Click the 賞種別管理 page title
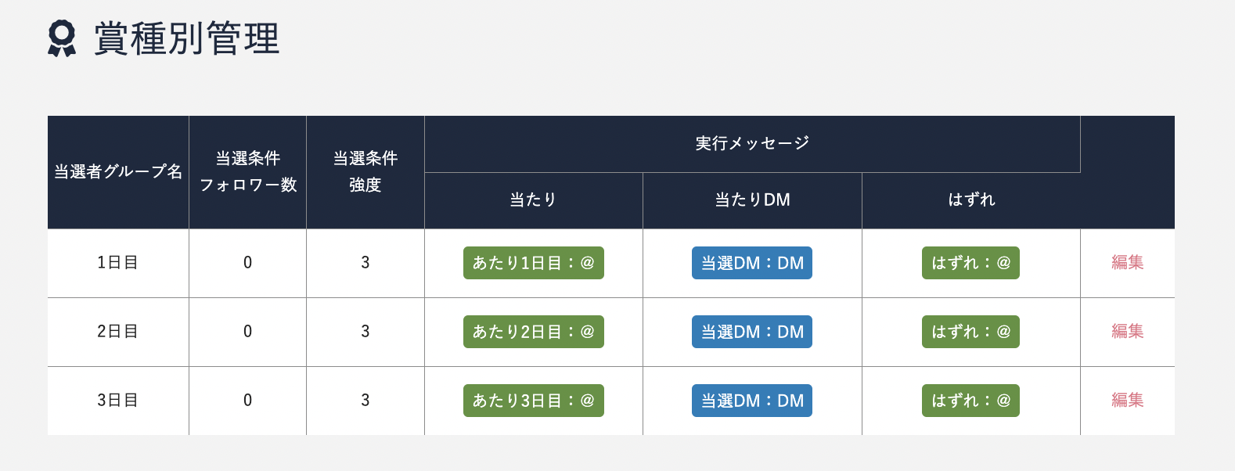Image resolution: width=1235 pixels, height=471 pixels. [x=186, y=39]
